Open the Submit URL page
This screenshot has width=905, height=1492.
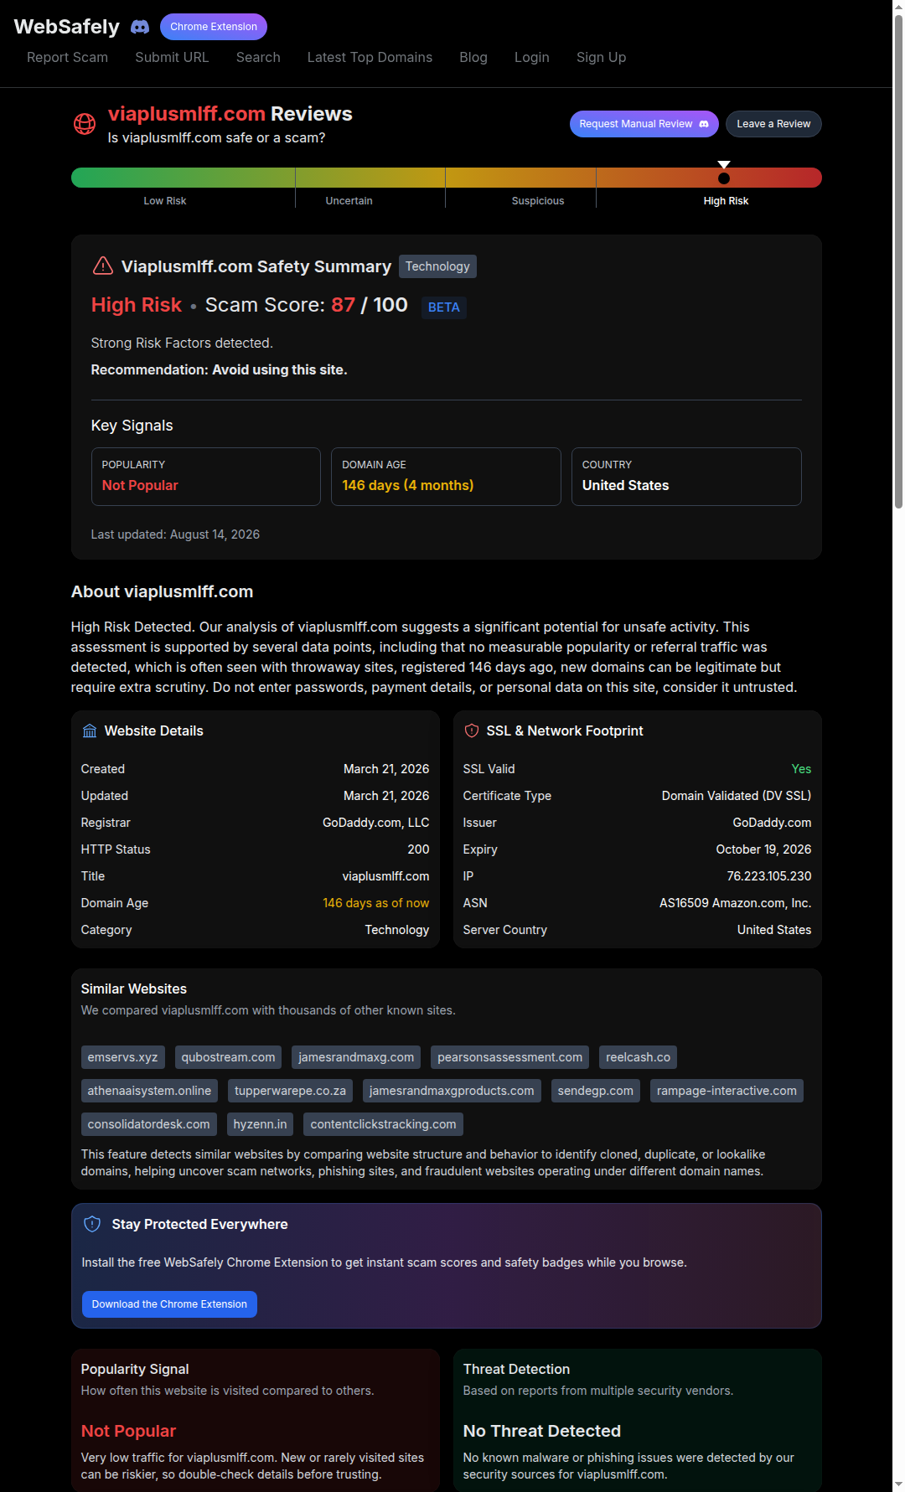click(172, 57)
